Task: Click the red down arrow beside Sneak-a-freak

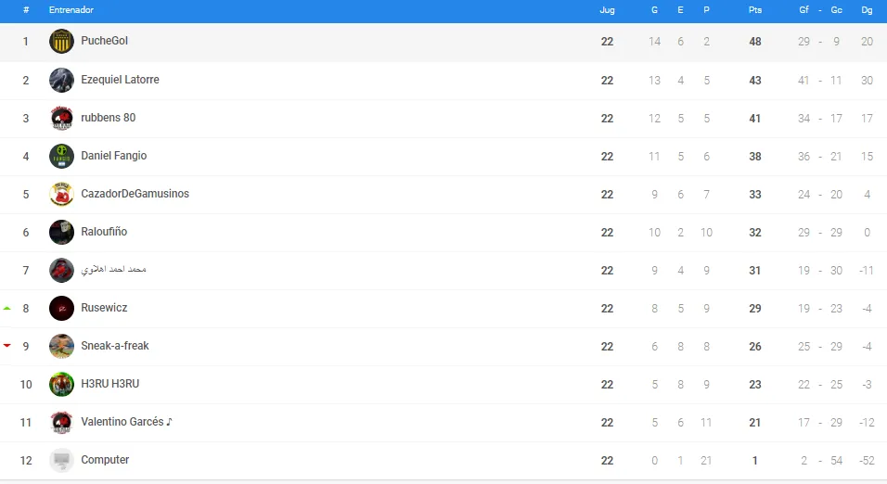Action: pos(6,345)
